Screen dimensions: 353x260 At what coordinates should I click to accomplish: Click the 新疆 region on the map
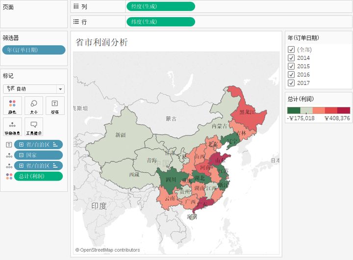(x=121, y=135)
